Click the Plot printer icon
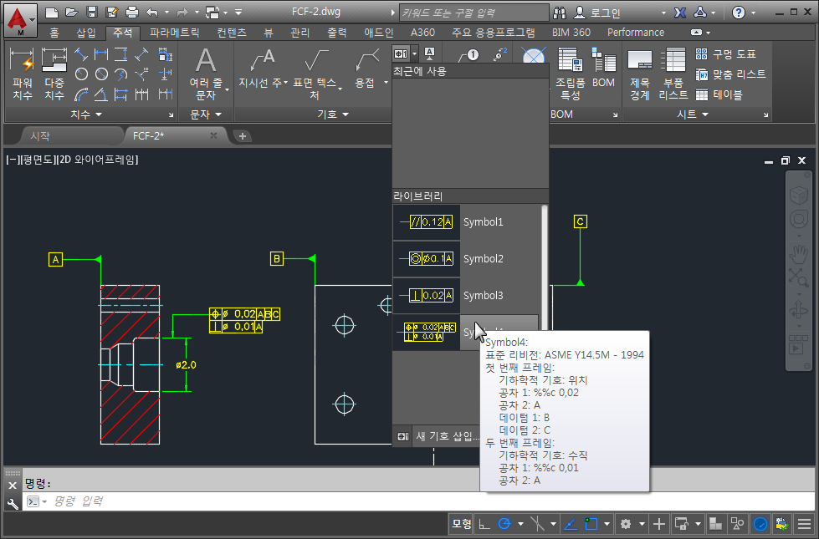This screenshot has width=819, height=539. (x=132, y=12)
